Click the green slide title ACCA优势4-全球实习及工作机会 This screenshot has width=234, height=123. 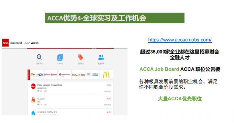(x=97, y=18)
